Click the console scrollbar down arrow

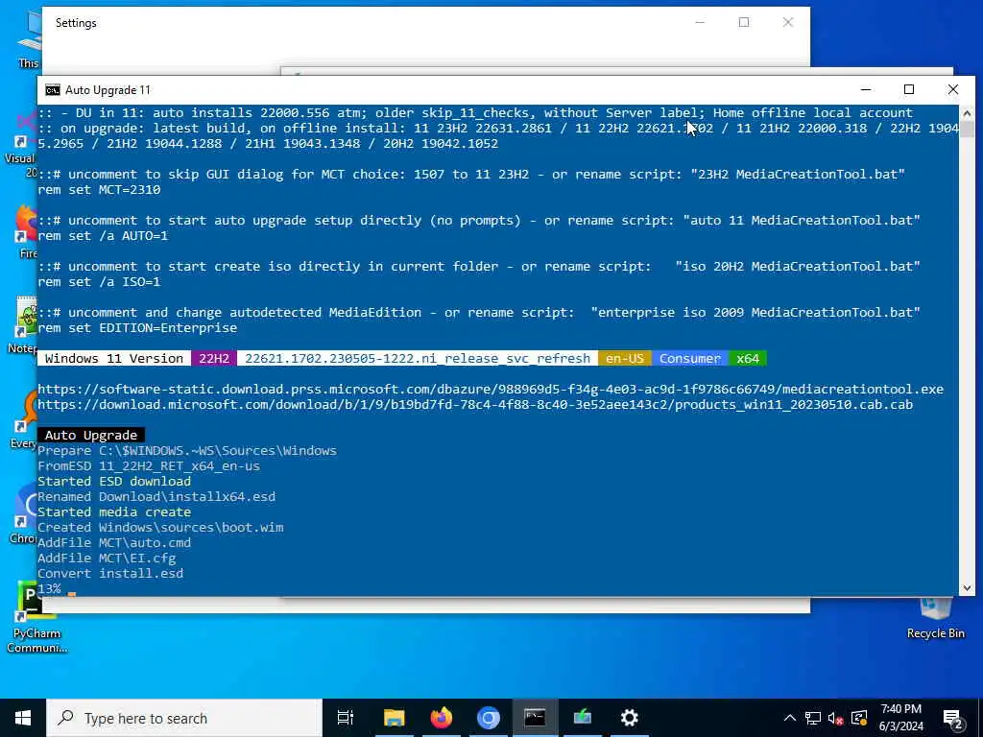[x=967, y=588]
